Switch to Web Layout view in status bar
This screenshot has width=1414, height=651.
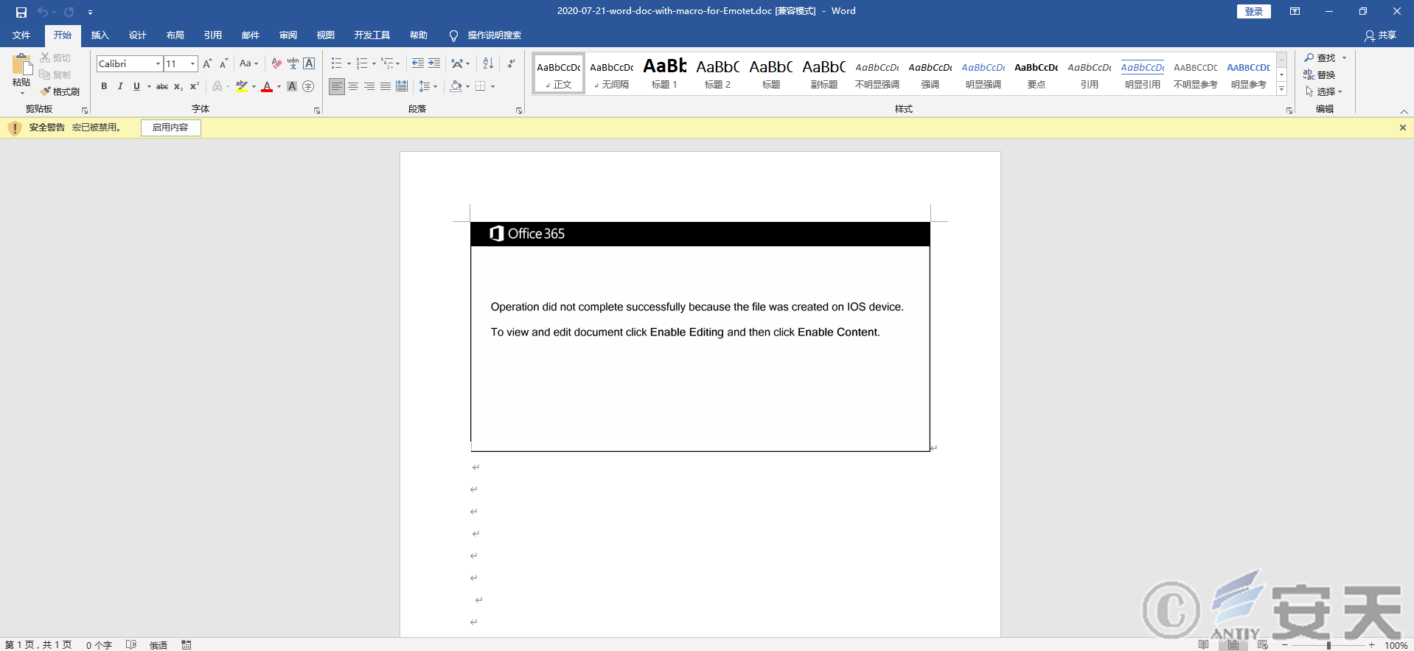(x=1263, y=645)
